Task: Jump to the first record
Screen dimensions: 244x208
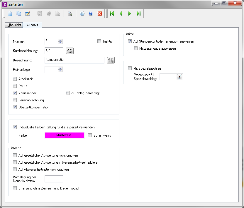Action: (x=112, y=14)
